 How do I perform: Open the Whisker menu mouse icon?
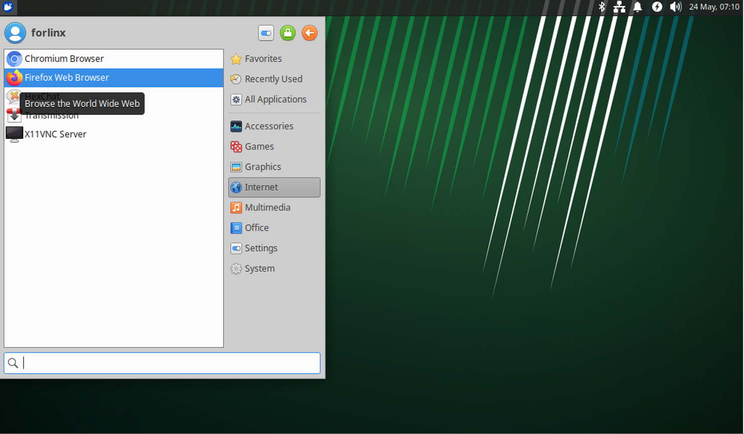[x=8, y=7]
